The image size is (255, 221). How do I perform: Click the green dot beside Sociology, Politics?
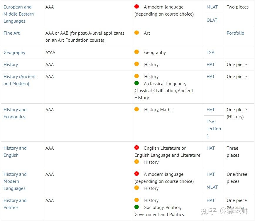coord(137,207)
